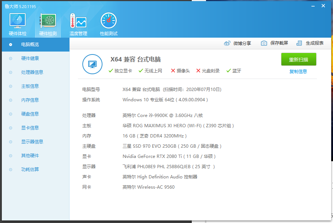Click the 处理器 row label
The height and width of the screenshot is (223, 333).
(x=89, y=116)
